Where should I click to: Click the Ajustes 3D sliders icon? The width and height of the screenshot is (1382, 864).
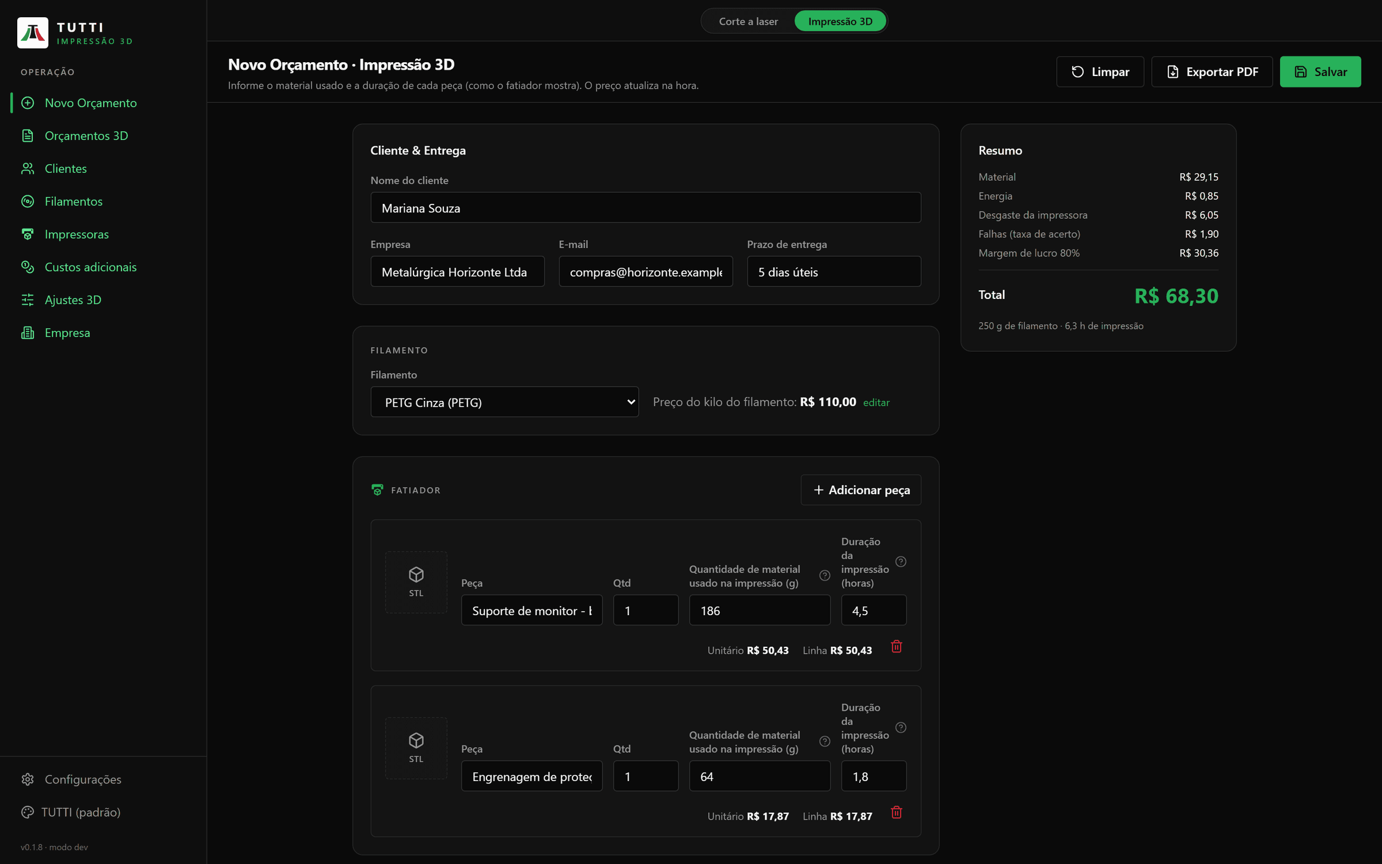[x=28, y=300]
